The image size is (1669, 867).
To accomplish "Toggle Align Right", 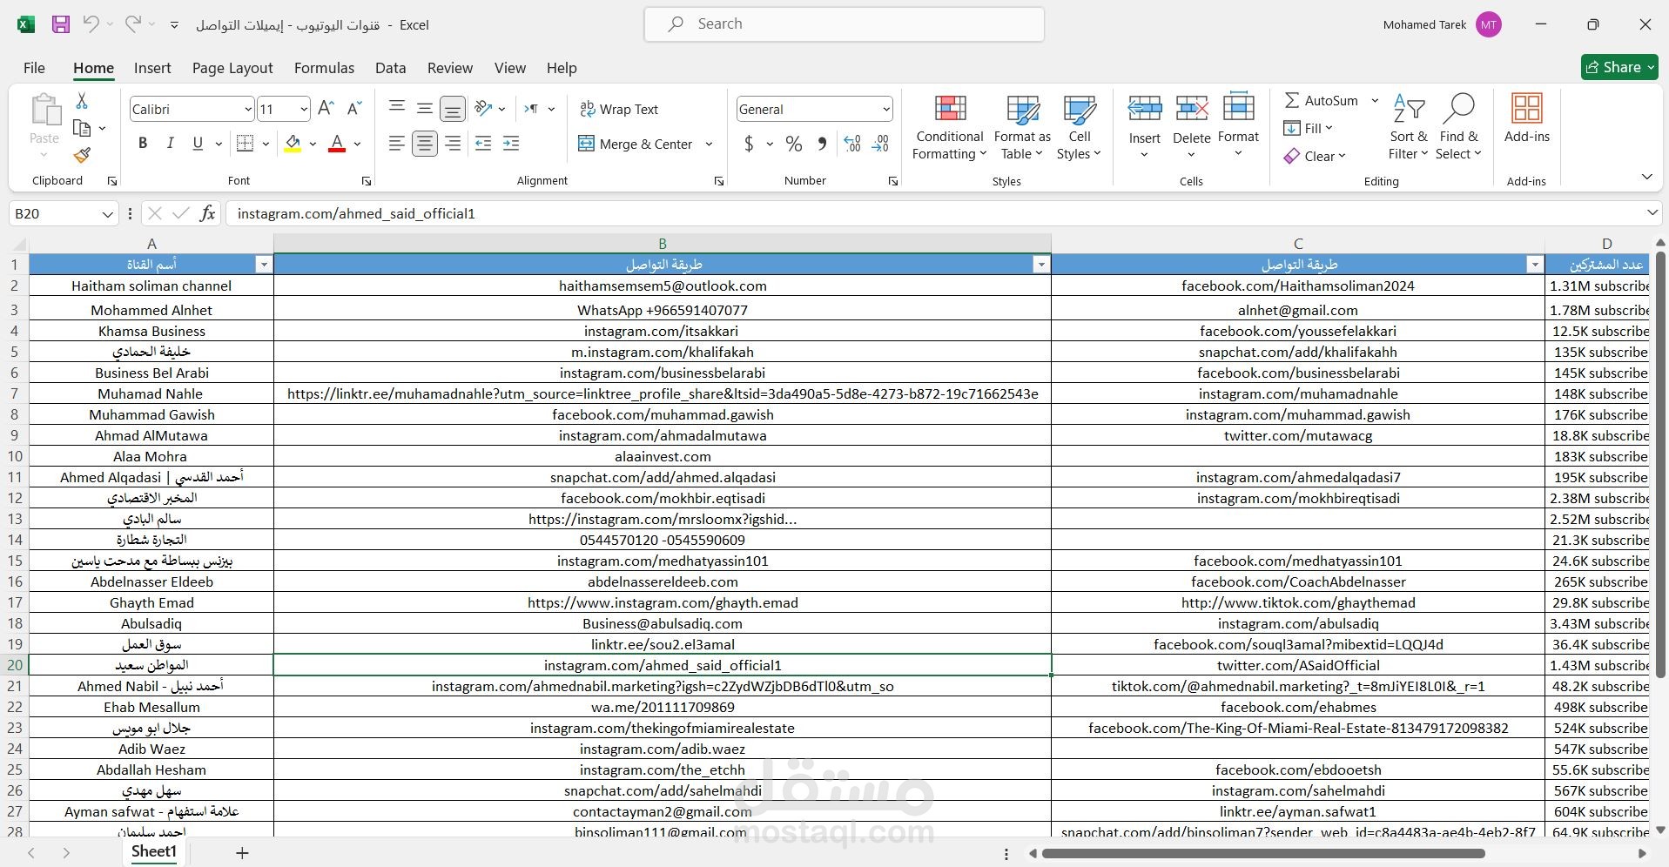I will click(453, 144).
